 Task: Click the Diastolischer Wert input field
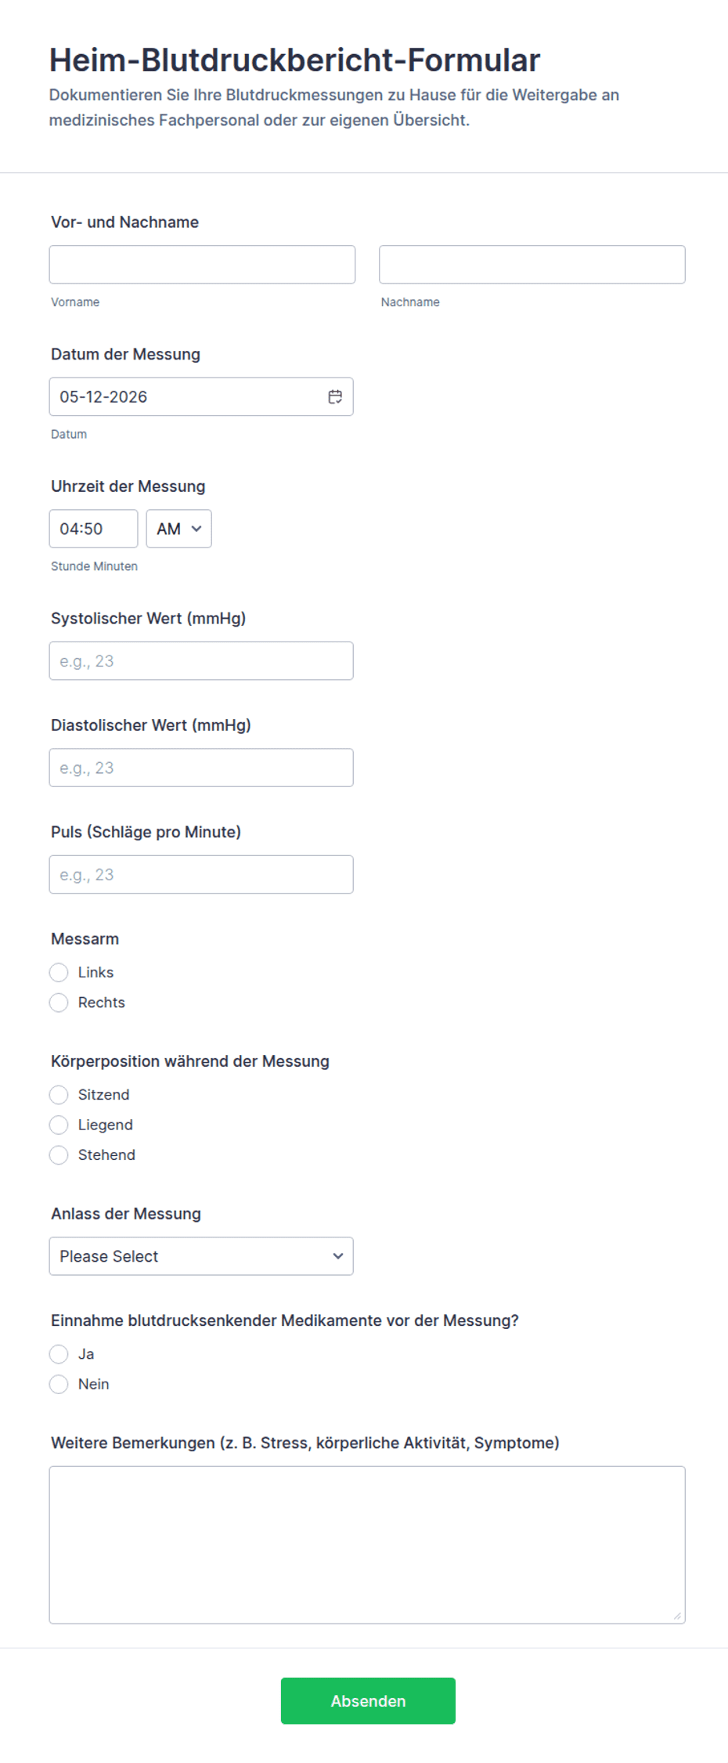[x=201, y=768]
